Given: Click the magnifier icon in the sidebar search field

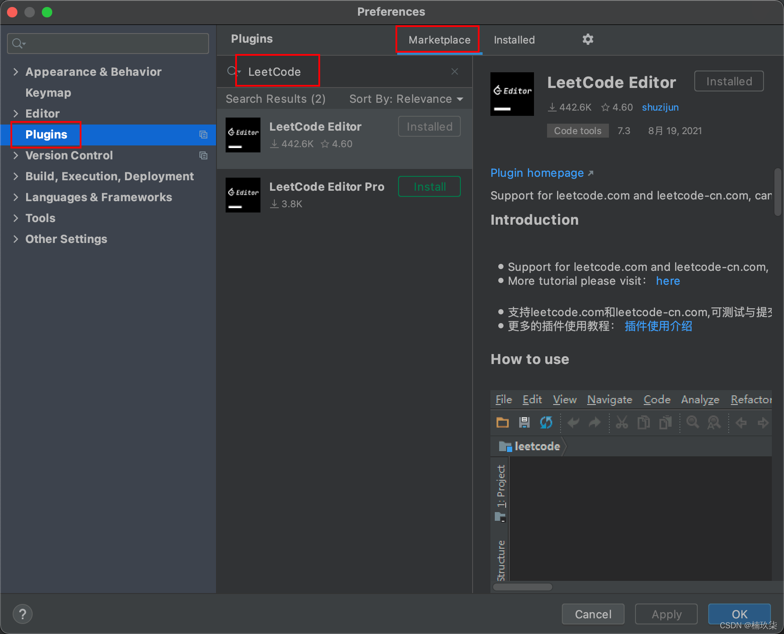Looking at the screenshot, I should (x=17, y=43).
